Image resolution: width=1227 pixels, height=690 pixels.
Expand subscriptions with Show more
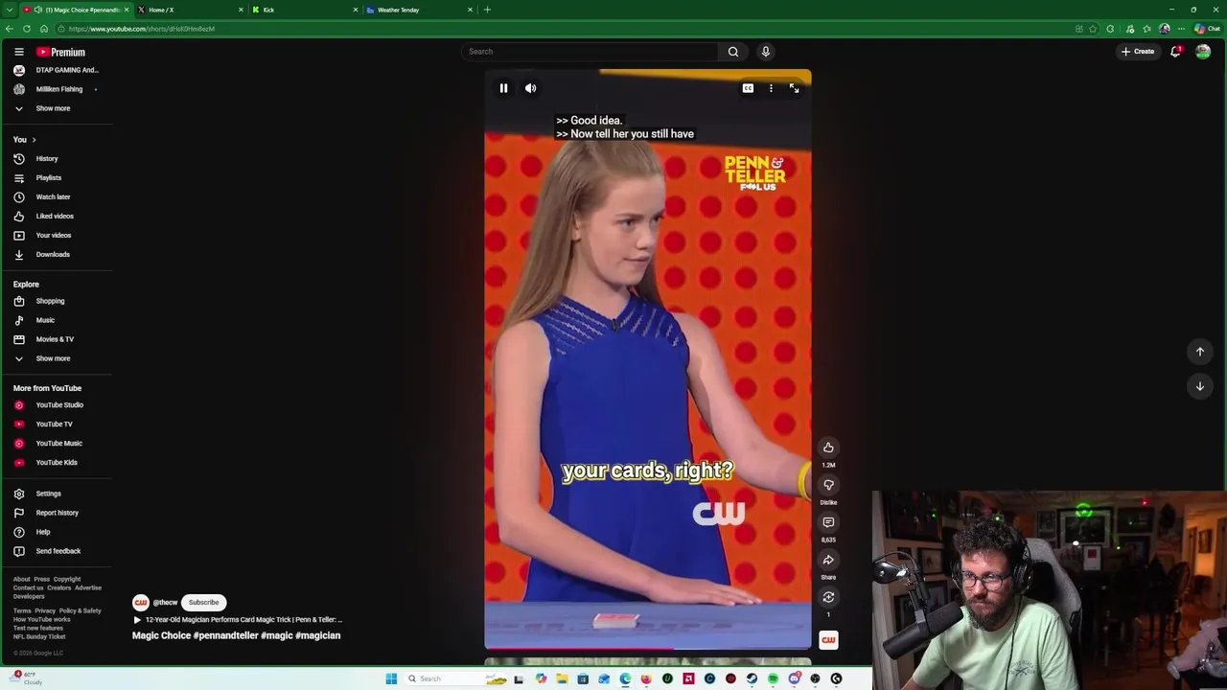click(x=53, y=108)
